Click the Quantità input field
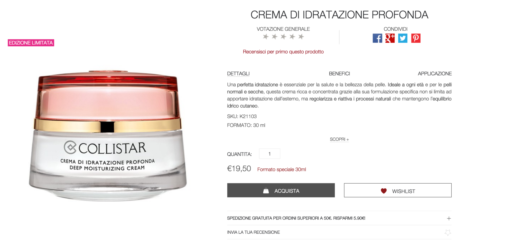 point(270,154)
